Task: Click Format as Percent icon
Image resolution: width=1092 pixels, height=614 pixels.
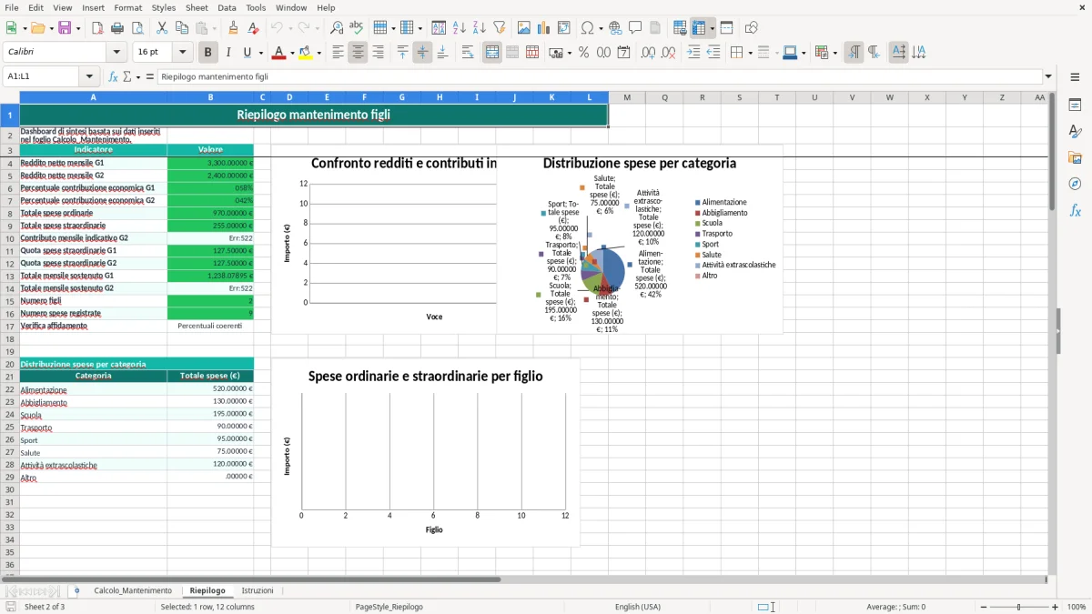Action: [x=584, y=53]
